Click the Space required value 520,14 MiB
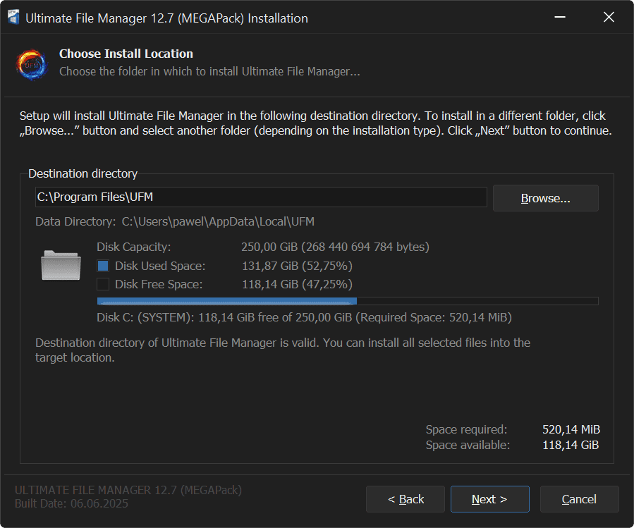The width and height of the screenshot is (634, 528). point(571,429)
